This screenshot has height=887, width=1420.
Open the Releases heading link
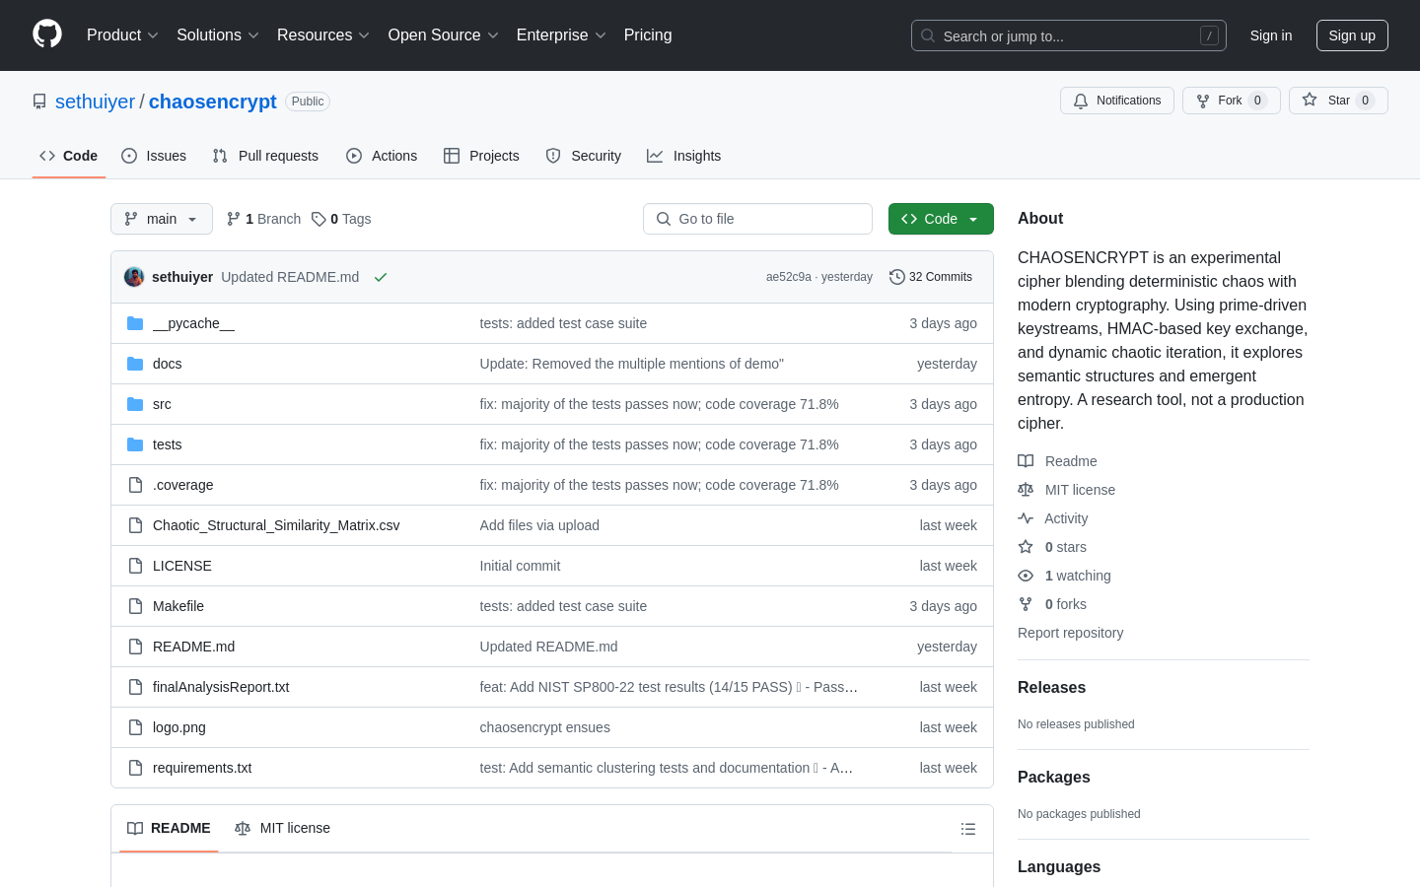point(1051,688)
